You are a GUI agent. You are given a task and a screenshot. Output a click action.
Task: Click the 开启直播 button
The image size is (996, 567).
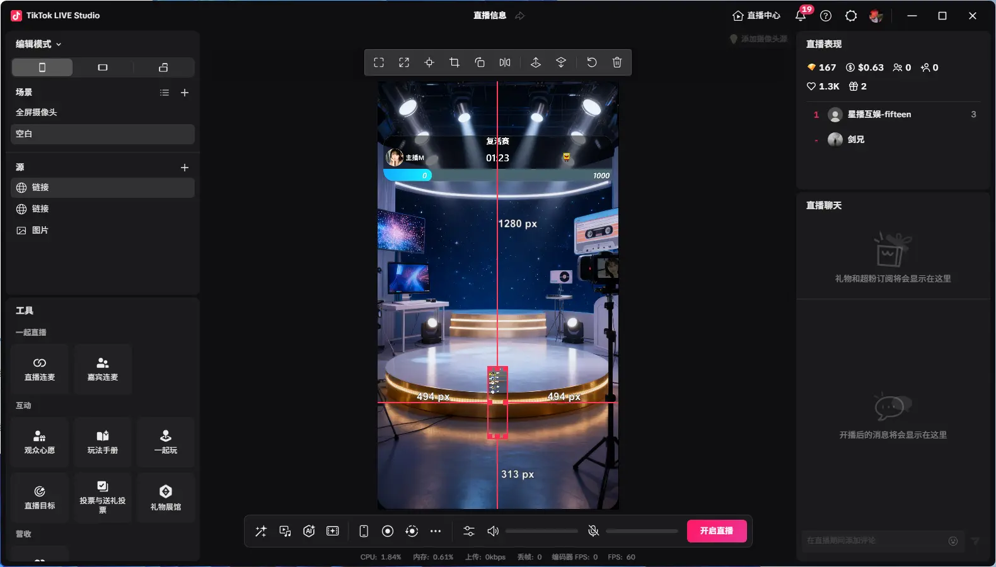pyautogui.click(x=716, y=531)
